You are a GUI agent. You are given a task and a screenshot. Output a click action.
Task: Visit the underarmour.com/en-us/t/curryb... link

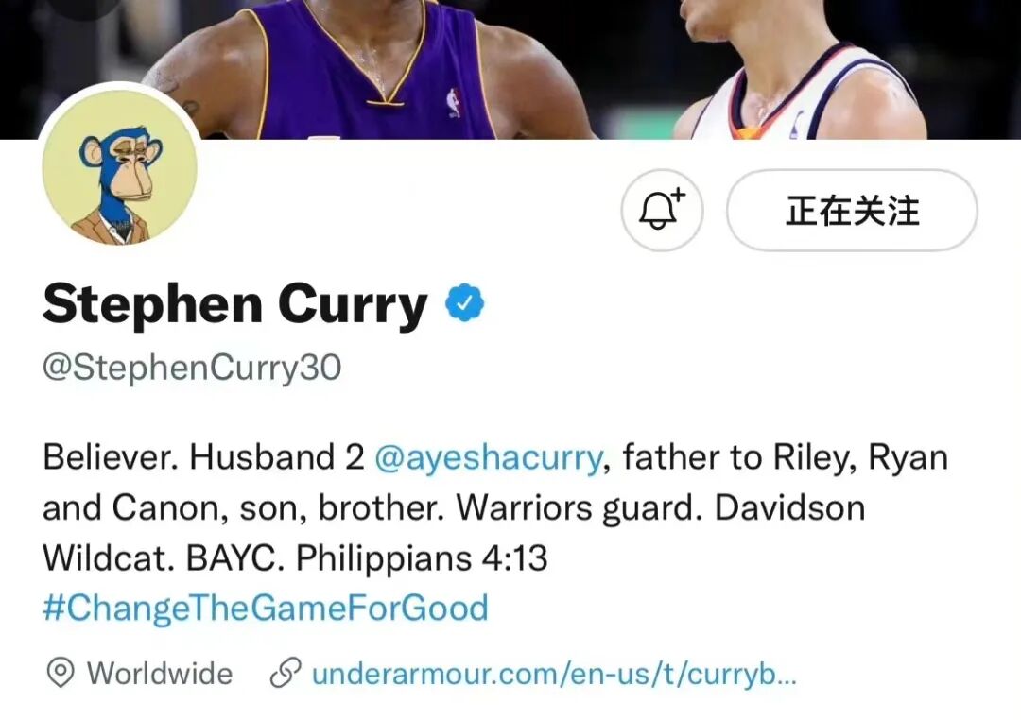pyautogui.click(x=554, y=674)
